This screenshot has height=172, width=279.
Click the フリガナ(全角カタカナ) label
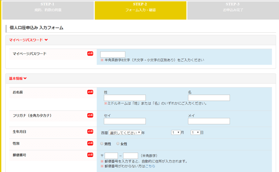(x=32, y=116)
